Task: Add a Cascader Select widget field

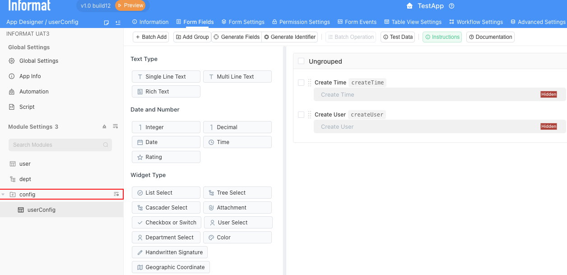Action: point(166,208)
